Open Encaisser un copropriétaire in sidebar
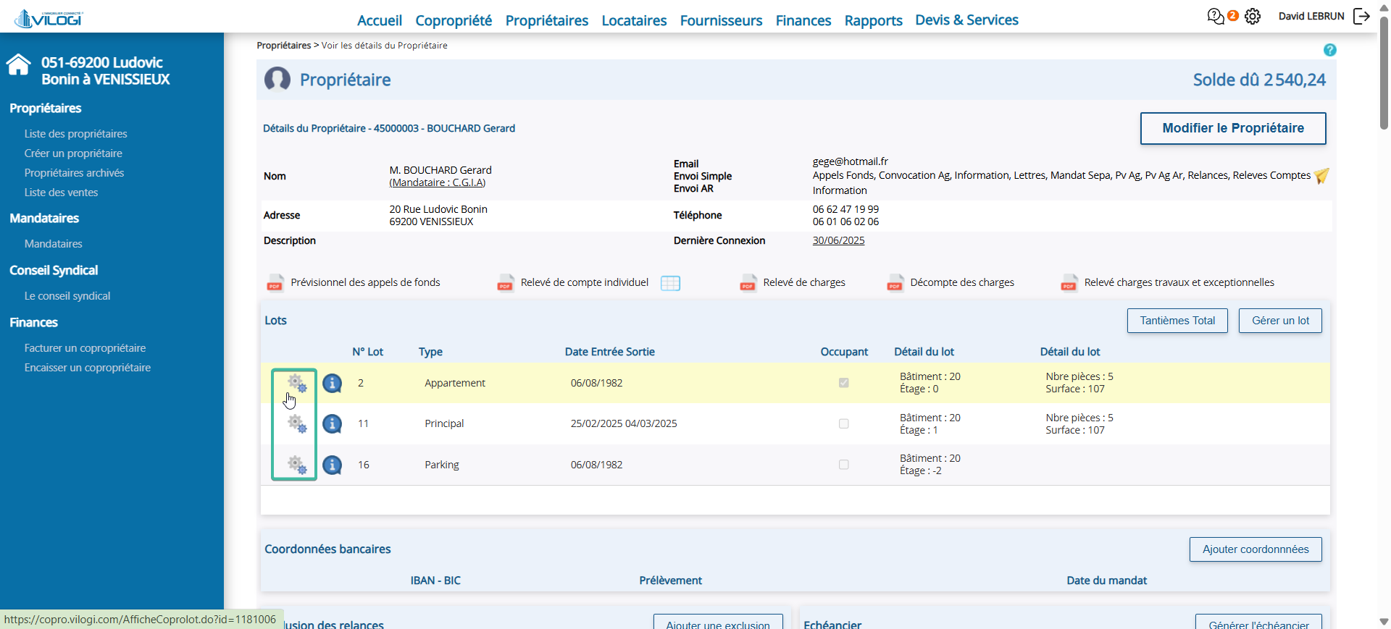The image size is (1391, 629). [x=88, y=368]
